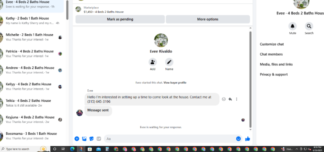This screenshot has height=152, width=324.
Task: Select Kathy 2 Beds 1 Bath conversation
Action: pos(32,21)
